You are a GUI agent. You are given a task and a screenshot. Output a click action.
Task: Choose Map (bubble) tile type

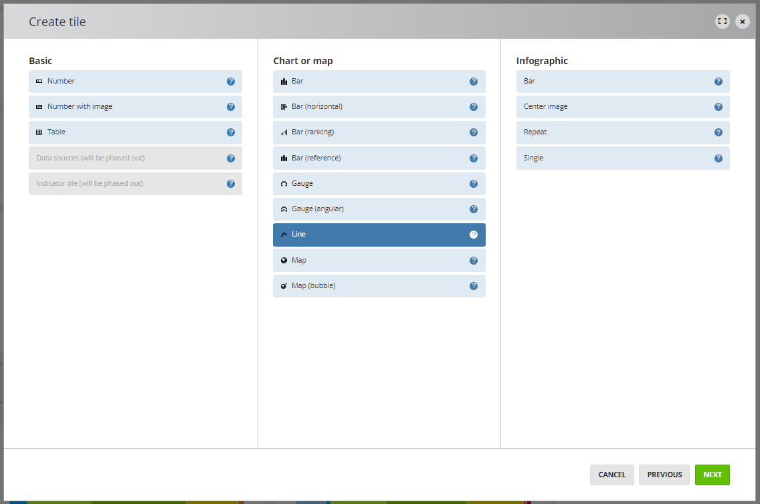point(379,286)
